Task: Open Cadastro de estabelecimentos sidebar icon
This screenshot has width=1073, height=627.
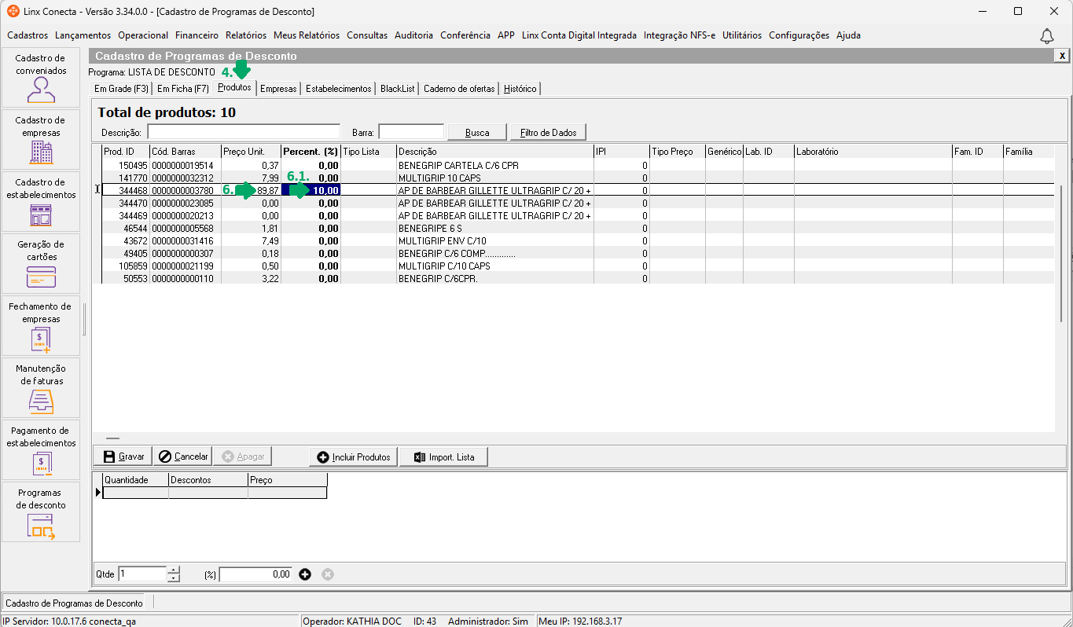Action: [x=41, y=201]
